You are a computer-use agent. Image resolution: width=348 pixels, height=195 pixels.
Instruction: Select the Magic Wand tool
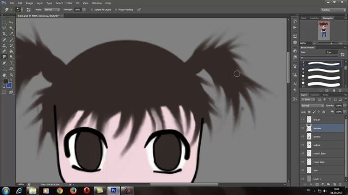11,28
